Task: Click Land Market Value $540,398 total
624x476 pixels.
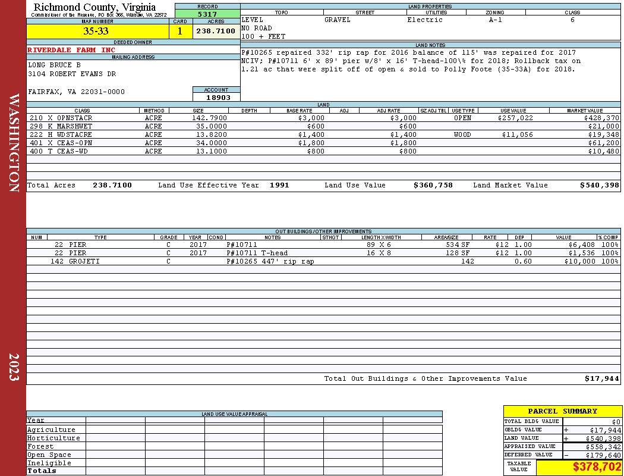Action: pyautogui.click(x=599, y=185)
